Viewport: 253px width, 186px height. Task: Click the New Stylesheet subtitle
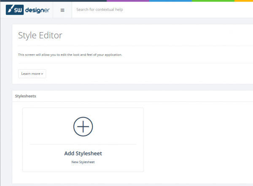pyautogui.click(x=83, y=162)
